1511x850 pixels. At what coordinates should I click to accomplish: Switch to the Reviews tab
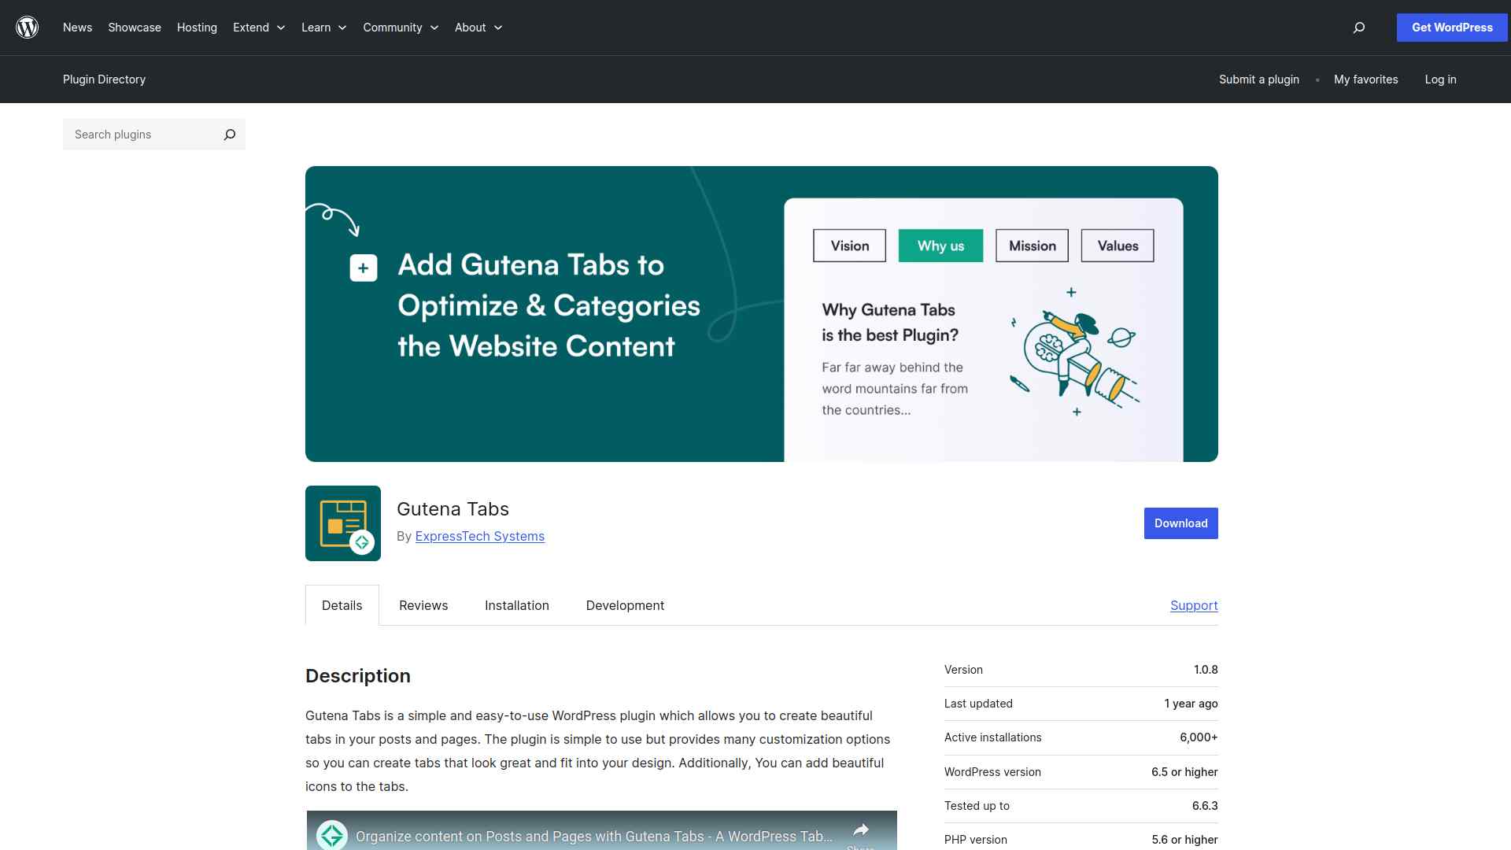click(x=423, y=605)
